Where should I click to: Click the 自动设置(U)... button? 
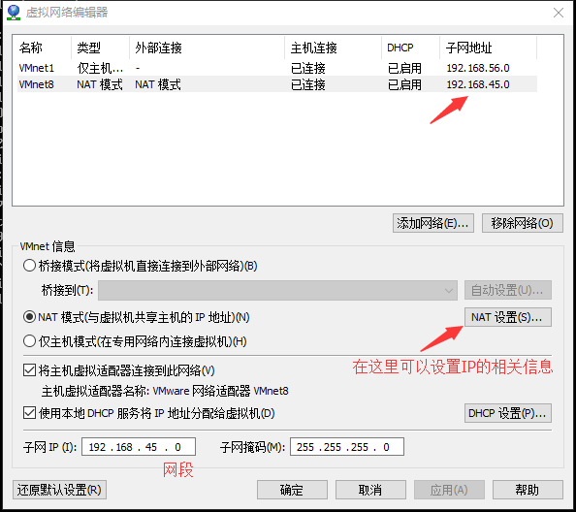[x=508, y=291]
